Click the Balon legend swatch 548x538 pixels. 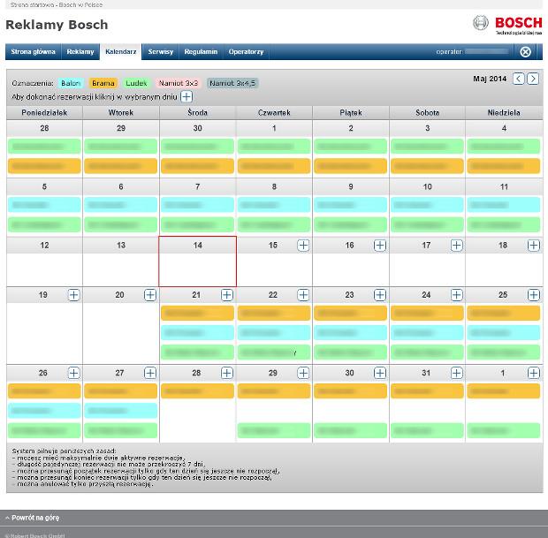[71, 83]
